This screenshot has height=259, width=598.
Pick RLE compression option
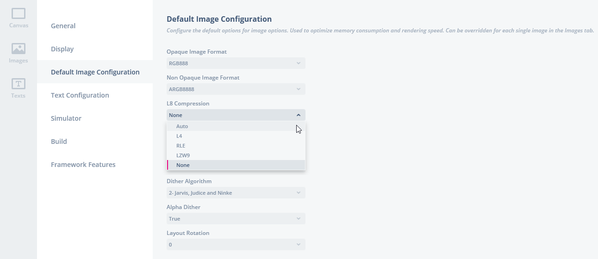click(181, 146)
